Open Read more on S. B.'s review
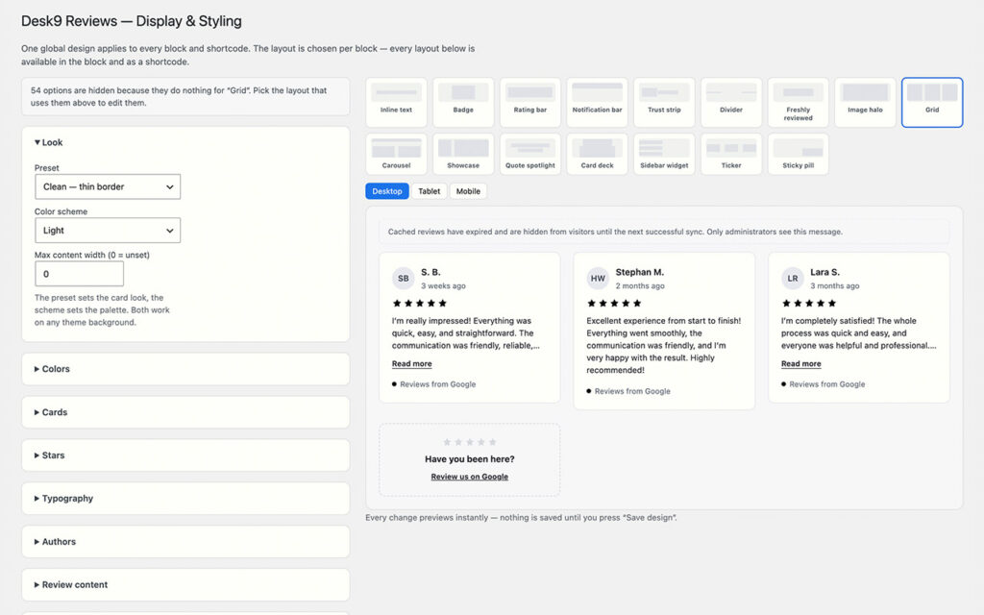The height and width of the screenshot is (615, 984). point(411,364)
